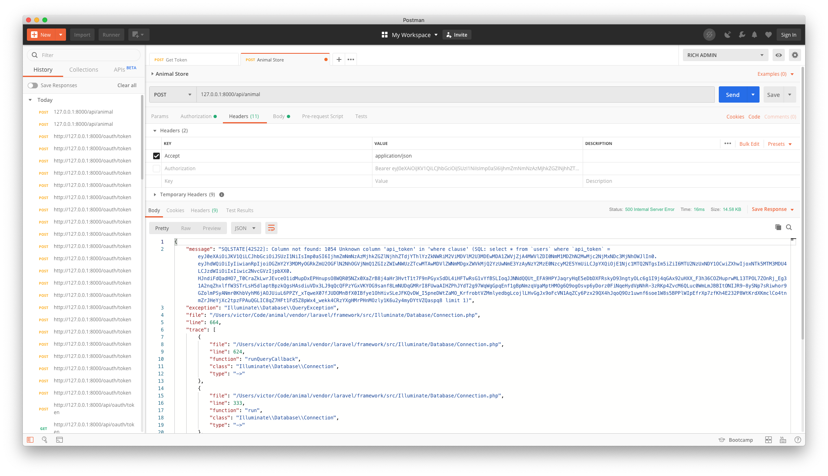Open the Runner button

[111, 35]
